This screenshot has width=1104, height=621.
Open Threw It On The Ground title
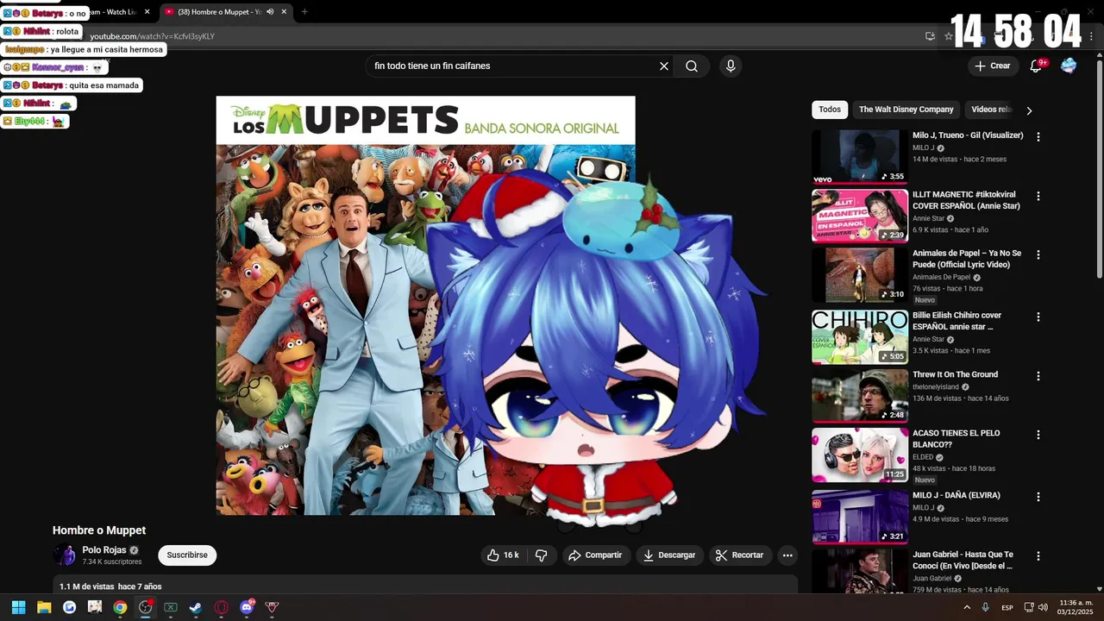coord(955,374)
